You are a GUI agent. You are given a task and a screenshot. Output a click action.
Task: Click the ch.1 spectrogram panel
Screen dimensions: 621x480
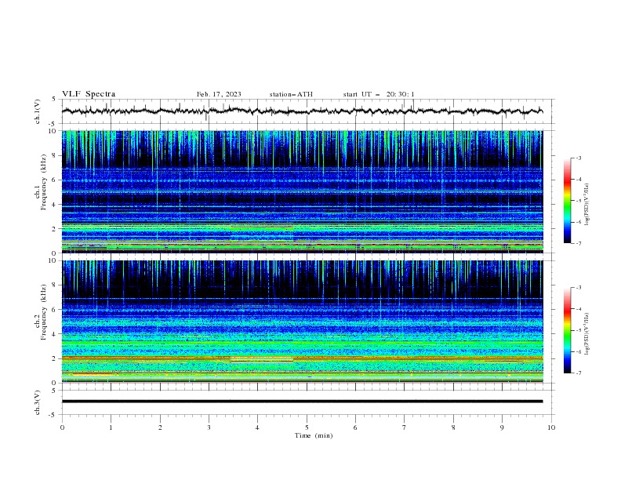302,191
